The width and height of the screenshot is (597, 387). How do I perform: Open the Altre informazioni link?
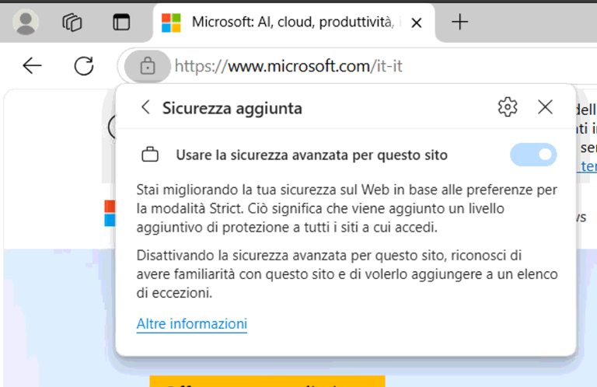[192, 324]
